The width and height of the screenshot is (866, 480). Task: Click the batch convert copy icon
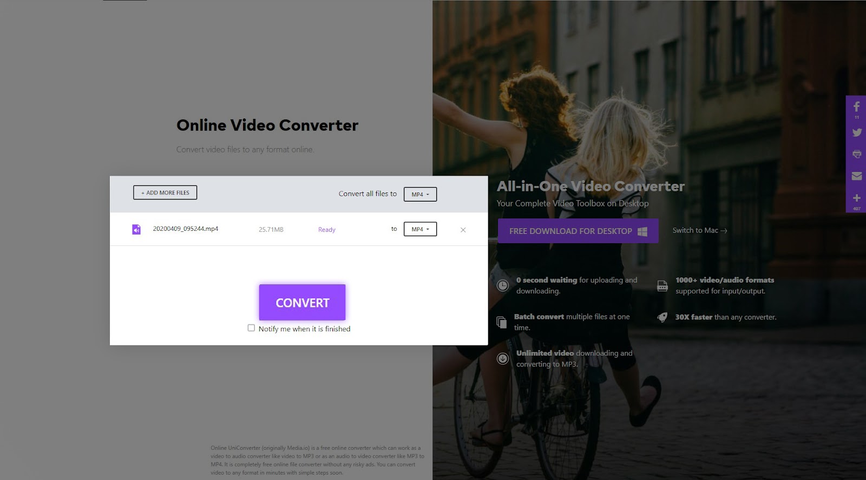click(502, 322)
